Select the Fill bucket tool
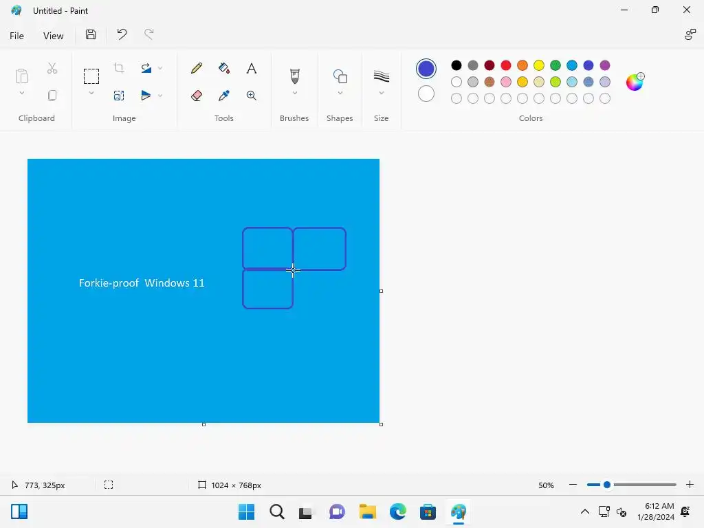704x528 pixels. [x=224, y=68]
